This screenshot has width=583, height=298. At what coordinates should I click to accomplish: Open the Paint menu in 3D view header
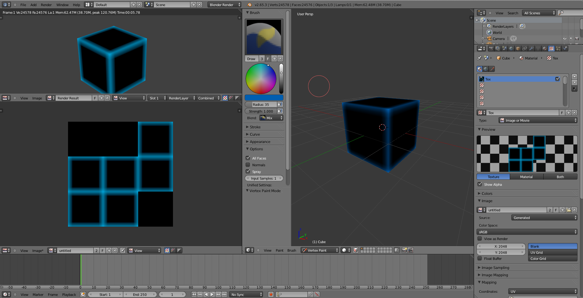point(279,250)
